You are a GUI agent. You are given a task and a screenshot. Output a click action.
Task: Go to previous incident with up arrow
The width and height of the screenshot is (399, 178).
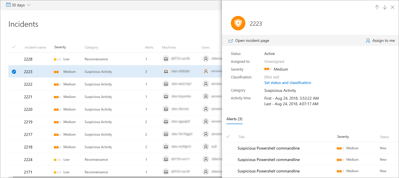click(x=377, y=8)
